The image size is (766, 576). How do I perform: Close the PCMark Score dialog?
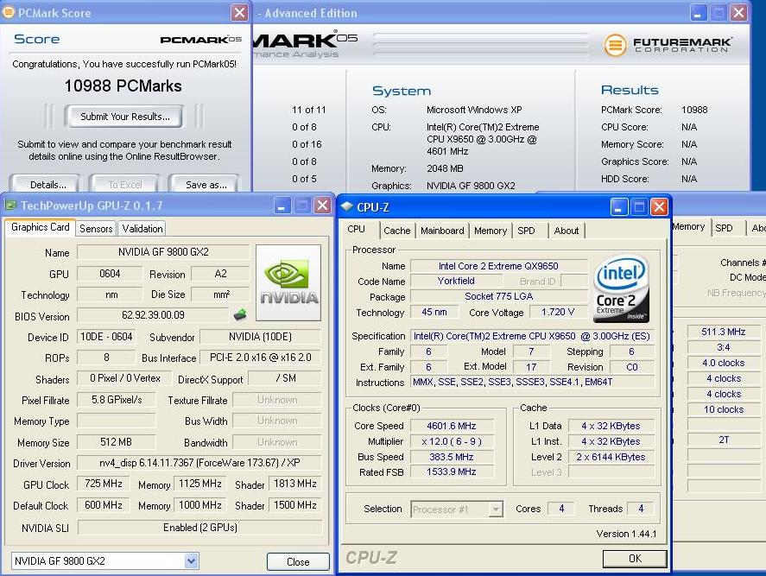239,12
